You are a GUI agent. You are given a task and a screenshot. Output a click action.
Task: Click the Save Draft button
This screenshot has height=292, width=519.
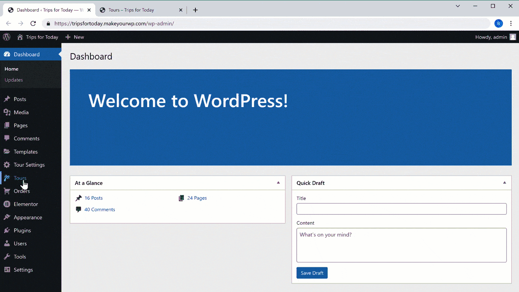(312, 273)
